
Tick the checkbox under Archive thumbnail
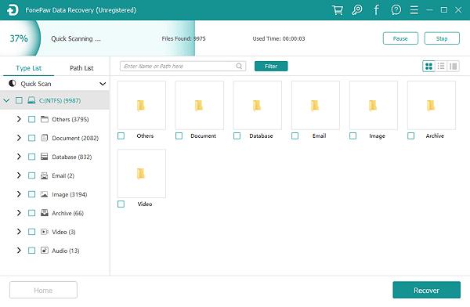pos(411,135)
